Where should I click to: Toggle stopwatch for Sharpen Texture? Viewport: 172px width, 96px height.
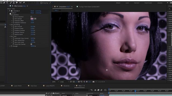13,33
